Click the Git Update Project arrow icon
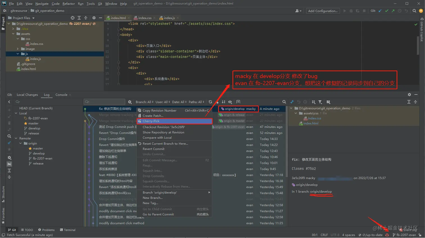 pos(380,11)
